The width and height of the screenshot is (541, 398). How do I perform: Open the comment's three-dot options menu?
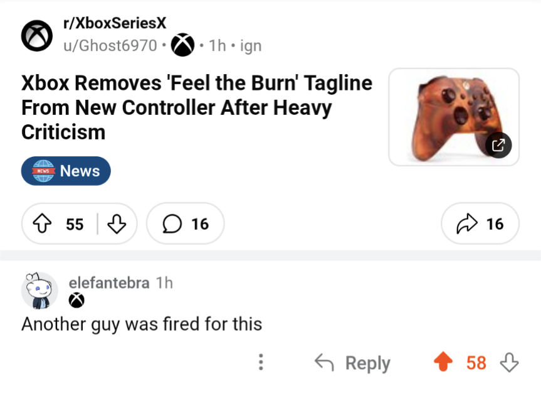pyautogui.click(x=261, y=363)
